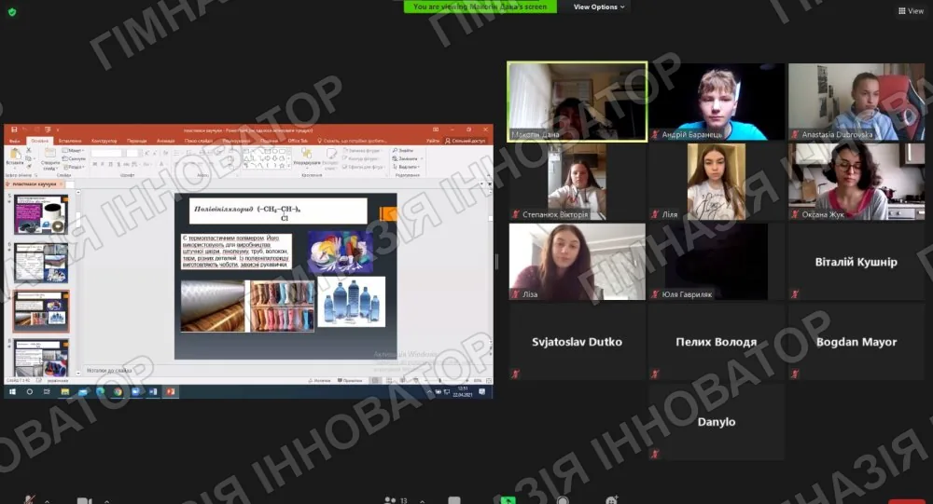This screenshot has width=933, height=504.
Task: Switch to the Анімація ribbon tab
Action: pos(166,141)
